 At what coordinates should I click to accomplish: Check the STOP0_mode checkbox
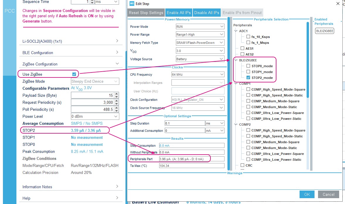(248, 66)
